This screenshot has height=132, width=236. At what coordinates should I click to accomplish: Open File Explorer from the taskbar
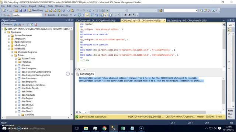point(86,128)
